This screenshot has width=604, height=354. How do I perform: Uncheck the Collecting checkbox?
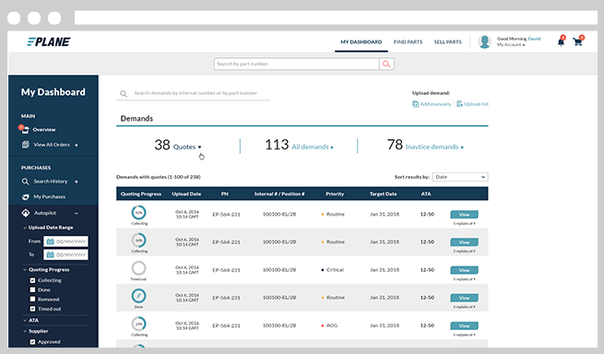pyautogui.click(x=32, y=280)
